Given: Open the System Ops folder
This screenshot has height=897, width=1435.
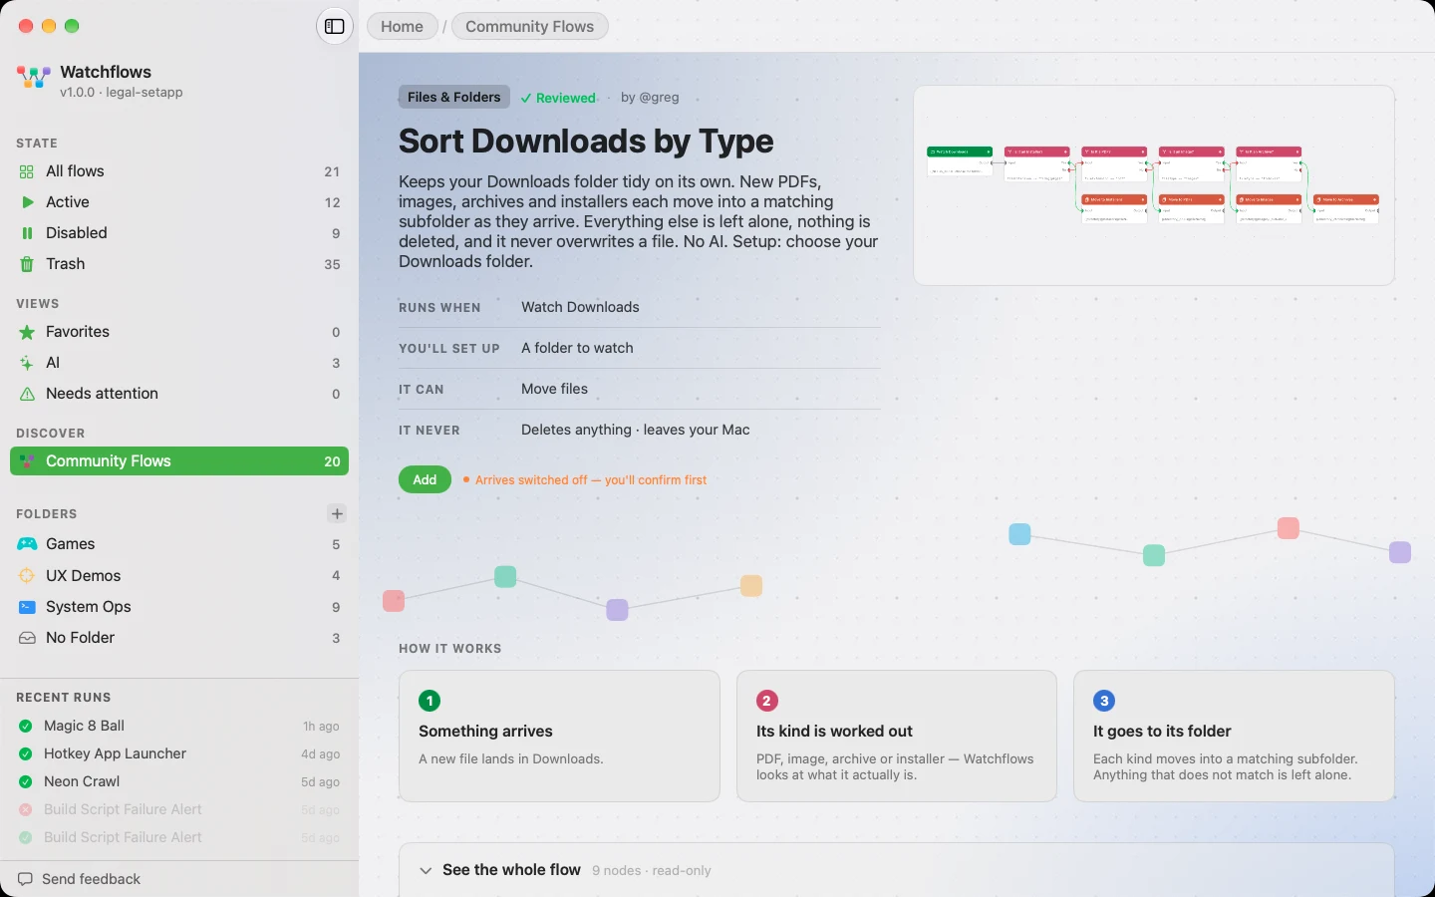Looking at the screenshot, I should coord(179,607).
